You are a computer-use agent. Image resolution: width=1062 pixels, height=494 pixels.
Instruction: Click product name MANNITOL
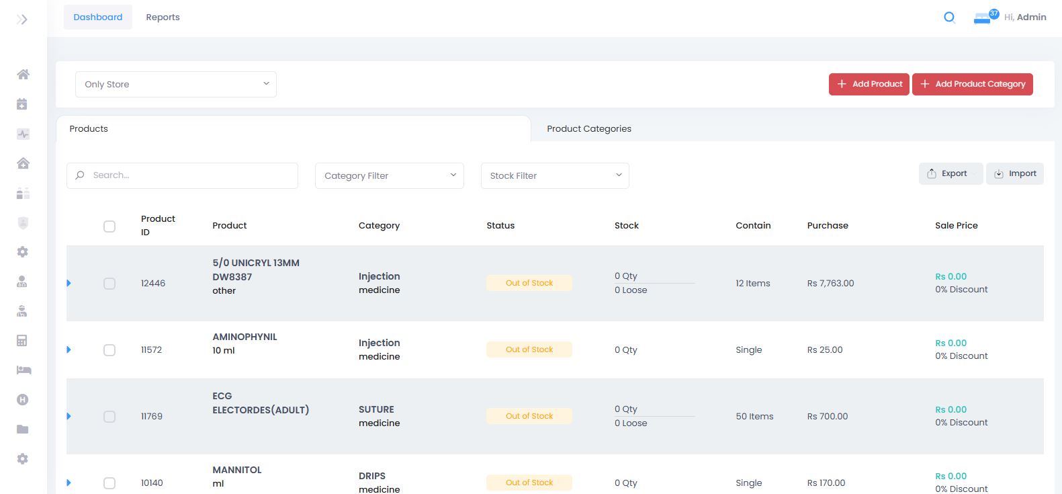(x=237, y=470)
